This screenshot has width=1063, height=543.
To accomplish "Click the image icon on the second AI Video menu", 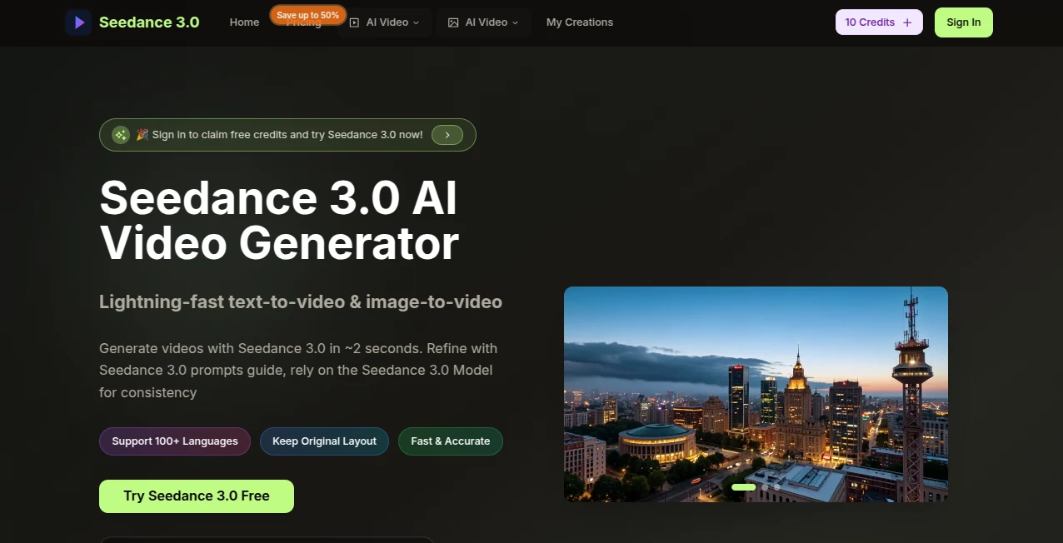I will pos(454,22).
